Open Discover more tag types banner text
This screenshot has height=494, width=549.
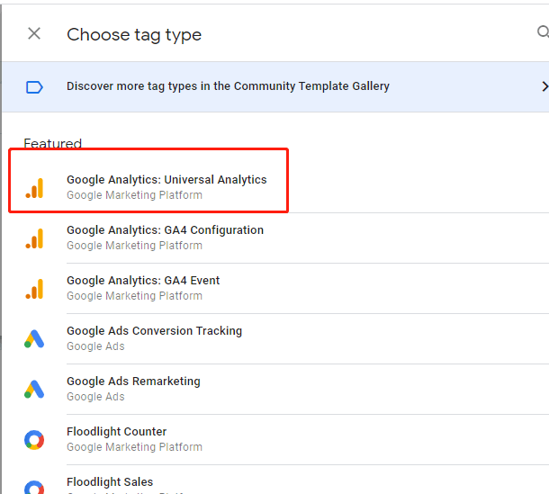(x=228, y=86)
